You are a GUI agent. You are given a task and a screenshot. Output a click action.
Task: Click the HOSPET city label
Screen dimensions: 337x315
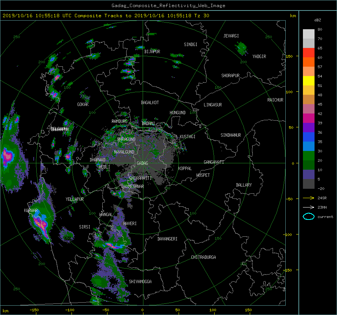tap(203, 175)
